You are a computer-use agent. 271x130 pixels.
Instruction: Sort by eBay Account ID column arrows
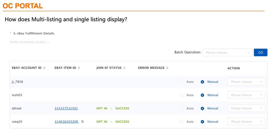coord(45,68)
